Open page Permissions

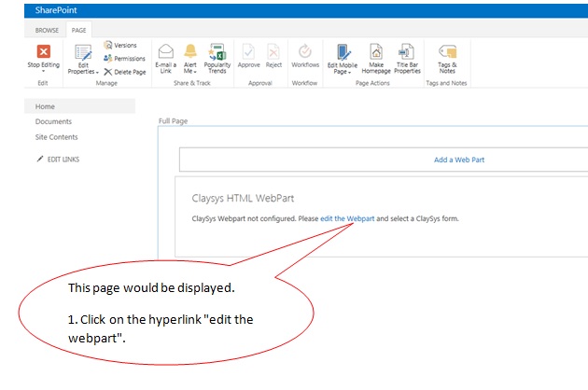(124, 59)
